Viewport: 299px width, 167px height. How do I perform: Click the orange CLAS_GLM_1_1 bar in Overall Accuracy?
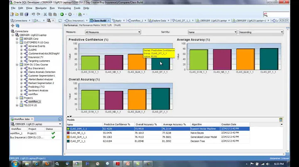coord(137,100)
